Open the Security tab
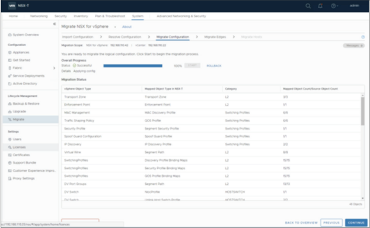The width and height of the screenshot is (370, 228). 60,16
